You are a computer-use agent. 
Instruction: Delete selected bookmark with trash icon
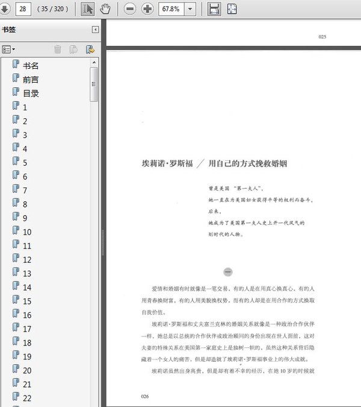pyautogui.click(x=58, y=49)
